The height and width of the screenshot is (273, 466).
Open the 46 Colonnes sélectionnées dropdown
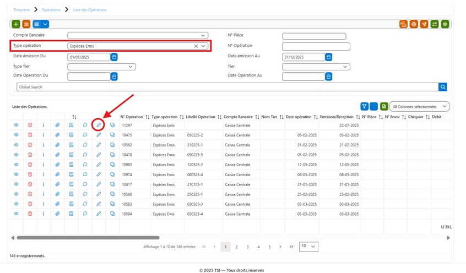(x=419, y=106)
